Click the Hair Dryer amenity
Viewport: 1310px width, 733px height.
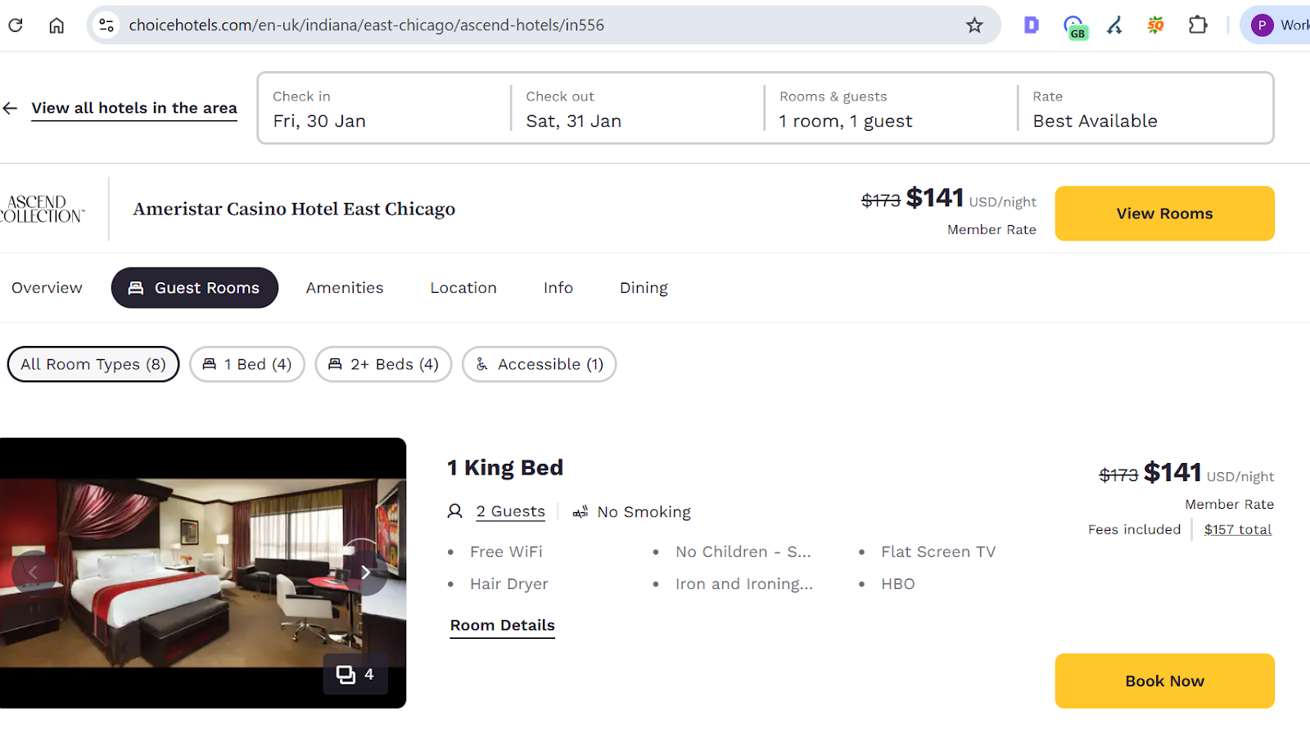tap(509, 584)
